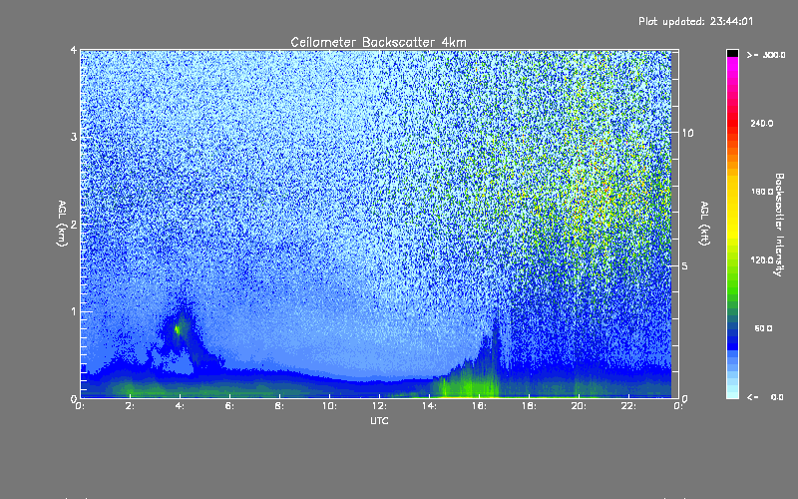Select the "180.0" colorbar label

(x=762, y=192)
